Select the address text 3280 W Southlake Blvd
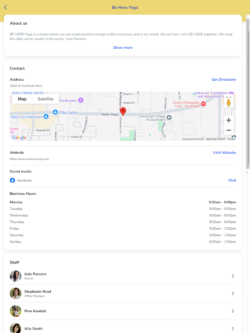Image resolution: width=250 pixels, height=333 pixels. pos(26,86)
